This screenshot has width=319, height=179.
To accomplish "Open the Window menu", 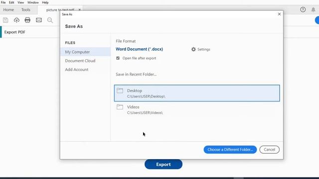I will pos(33,2).
